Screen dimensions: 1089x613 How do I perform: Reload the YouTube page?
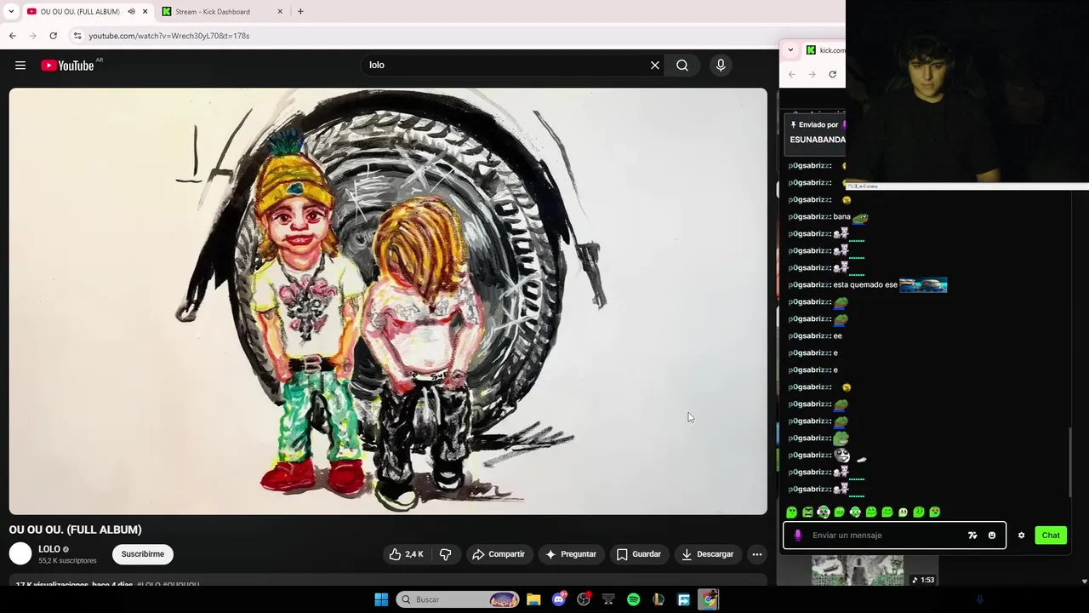coord(53,36)
